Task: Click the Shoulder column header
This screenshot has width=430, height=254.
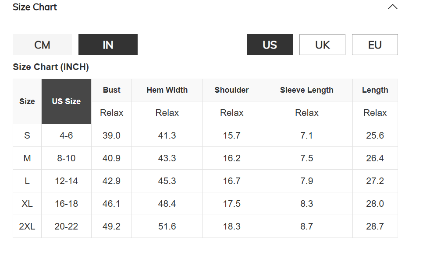Action: [x=231, y=90]
